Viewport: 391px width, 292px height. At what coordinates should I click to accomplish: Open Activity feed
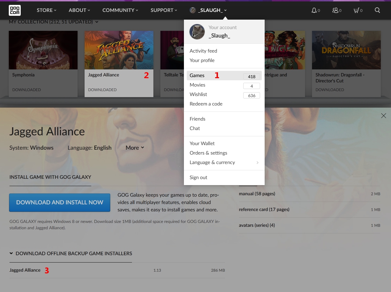[203, 51]
